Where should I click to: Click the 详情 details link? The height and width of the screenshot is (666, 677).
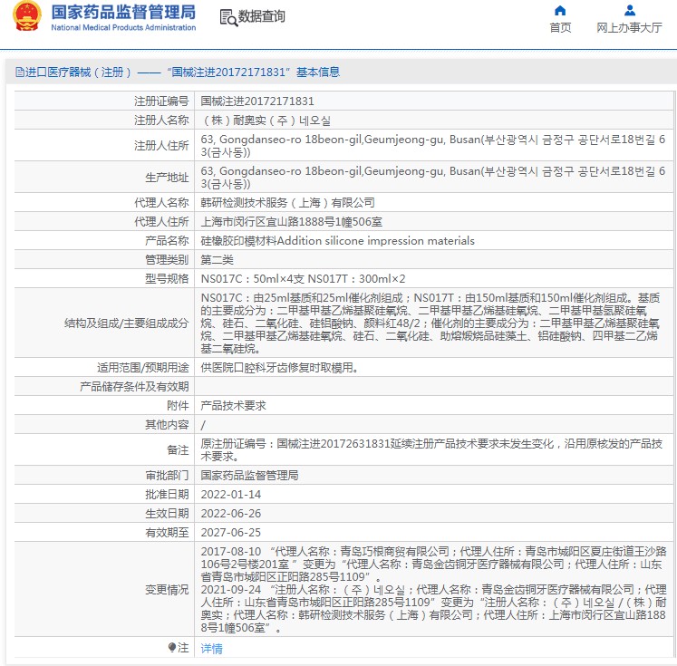(x=211, y=648)
